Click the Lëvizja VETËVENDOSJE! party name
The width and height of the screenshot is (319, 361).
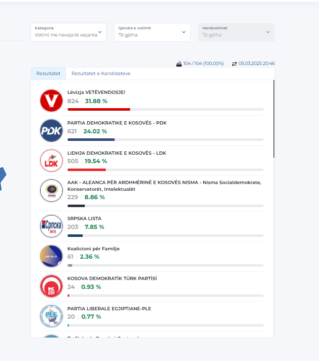point(97,92)
